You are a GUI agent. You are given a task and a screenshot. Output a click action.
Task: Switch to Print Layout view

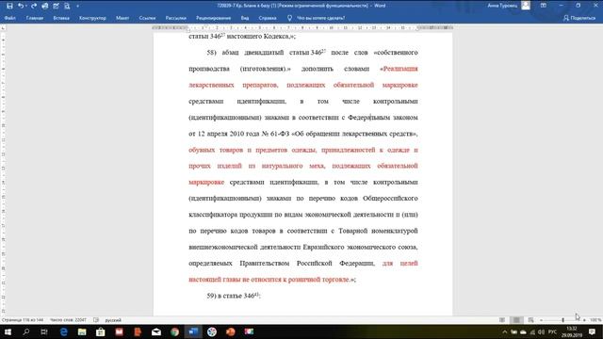point(516,320)
